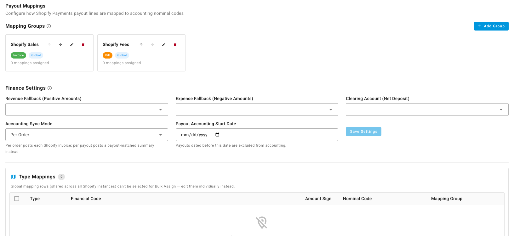Click the Bill badge on Shopify Fees
514x236 pixels.
point(107,55)
